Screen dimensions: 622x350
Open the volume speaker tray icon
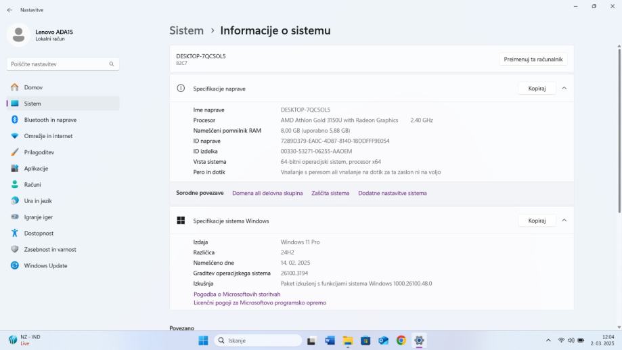pyautogui.click(x=571, y=341)
